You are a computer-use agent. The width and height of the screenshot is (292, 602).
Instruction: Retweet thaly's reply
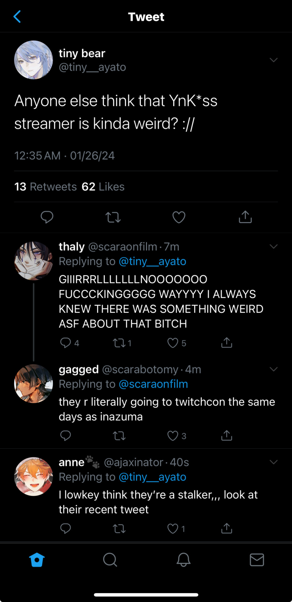click(119, 343)
